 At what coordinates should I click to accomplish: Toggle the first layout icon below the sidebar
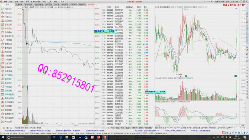pyautogui.click(x=4, y=128)
